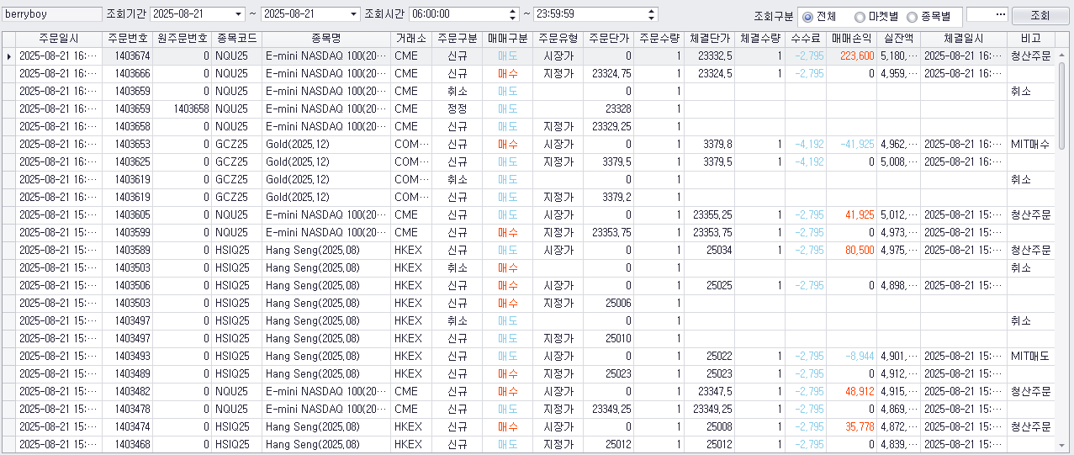The height and width of the screenshot is (455, 1074).
Task: Open the end date dropdown of 조회기간
Action: pos(353,14)
